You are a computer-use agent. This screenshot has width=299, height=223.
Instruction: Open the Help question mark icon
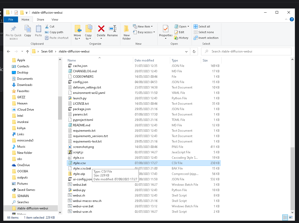point(292,19)
